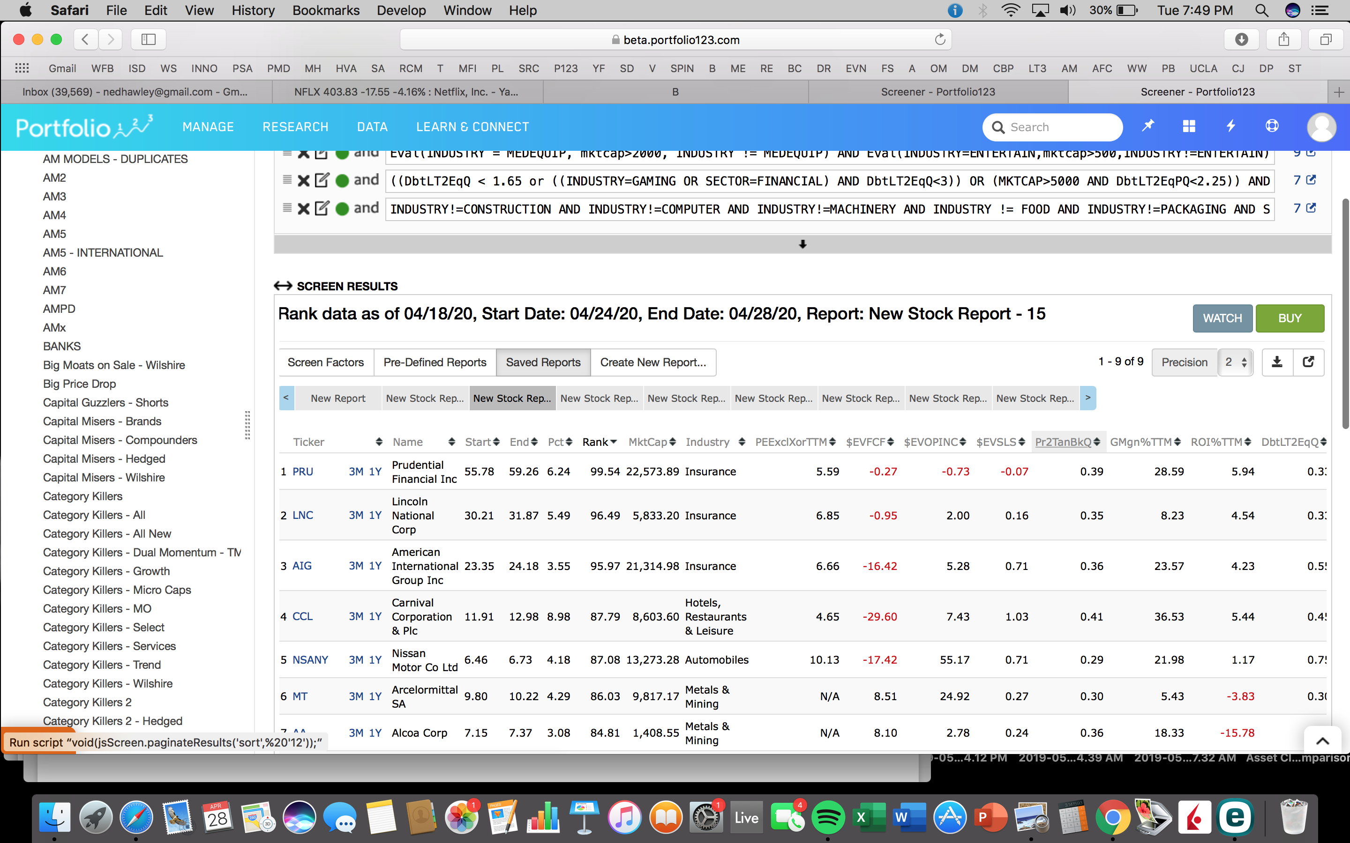Open the NSANY ticker link
The height and width of the screenshot is (843, 1350).
tap(310, 660)
